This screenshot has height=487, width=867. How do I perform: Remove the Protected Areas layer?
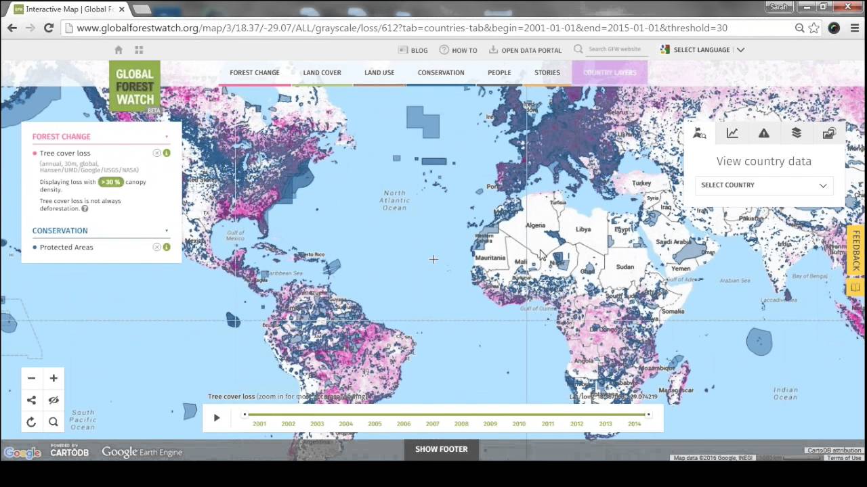157,247
